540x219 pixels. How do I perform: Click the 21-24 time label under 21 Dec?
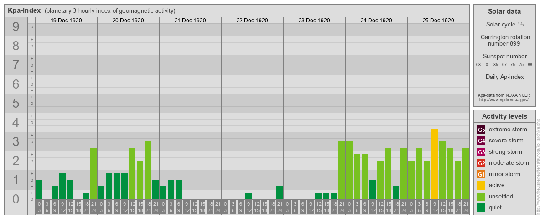click(217, 208)
